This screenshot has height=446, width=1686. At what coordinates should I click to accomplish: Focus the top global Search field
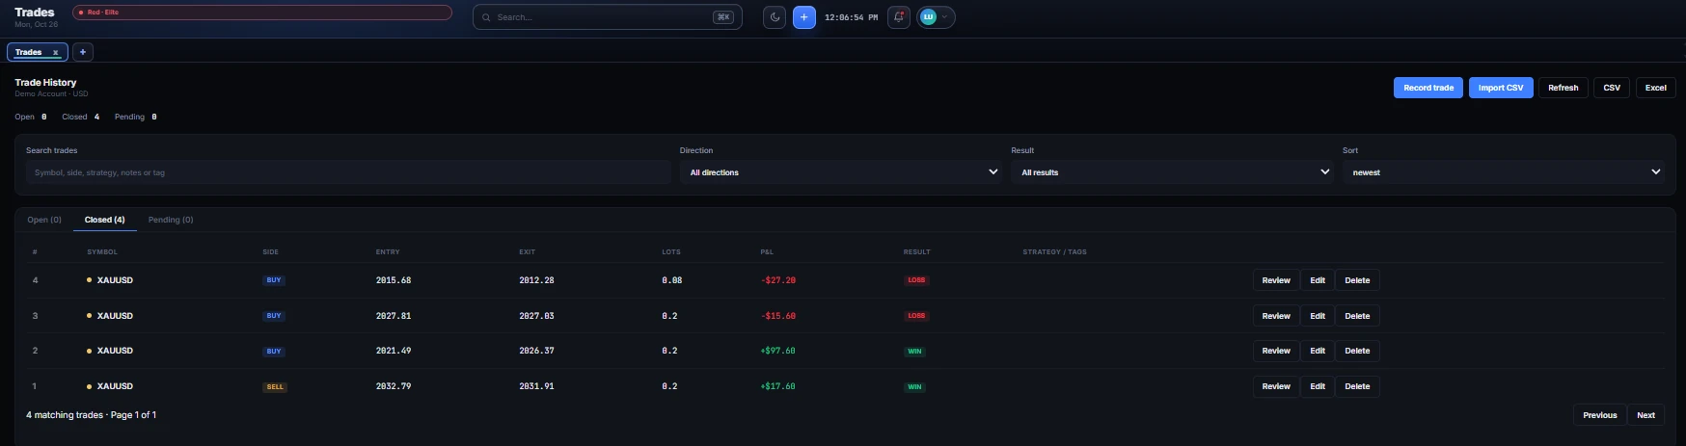[x=608, y=17]
